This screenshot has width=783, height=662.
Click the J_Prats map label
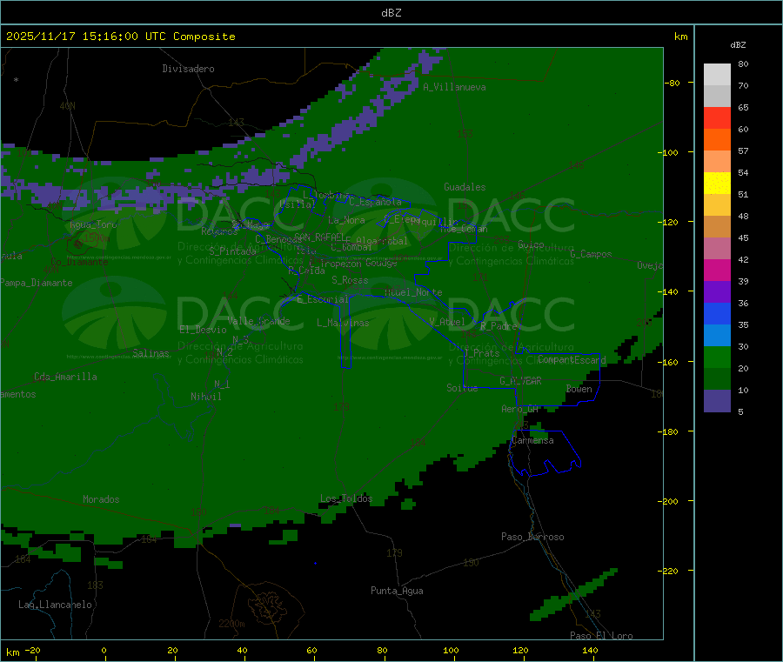pos(481,353)
